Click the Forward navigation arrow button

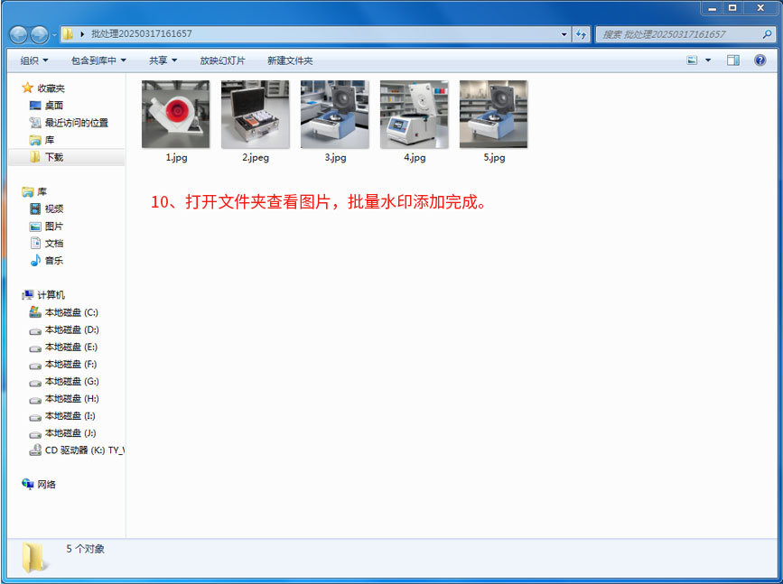click(x=40, y=34)
